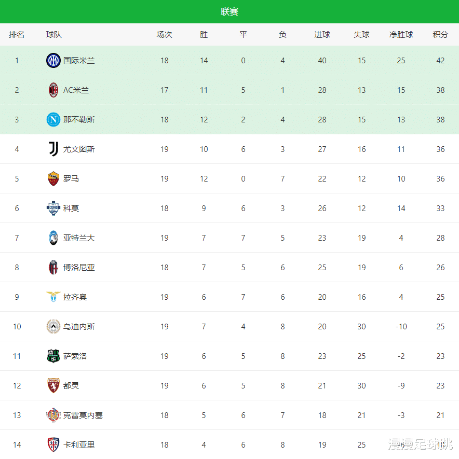459x459 pixels.
Task: Click the Inter Milan club crest
Action: [53, 61]
